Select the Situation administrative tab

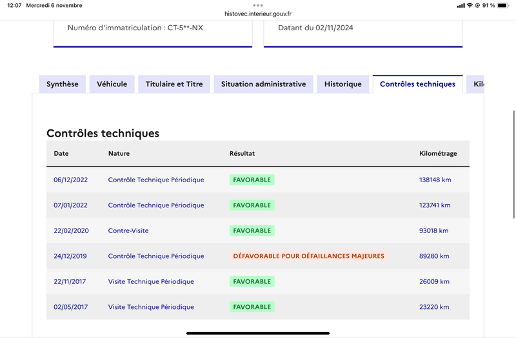point(263,84)
